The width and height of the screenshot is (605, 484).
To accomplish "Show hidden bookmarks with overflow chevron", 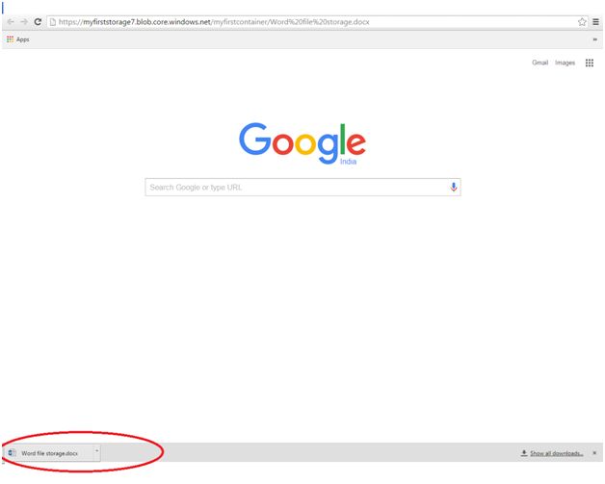I will click(595, 39).
